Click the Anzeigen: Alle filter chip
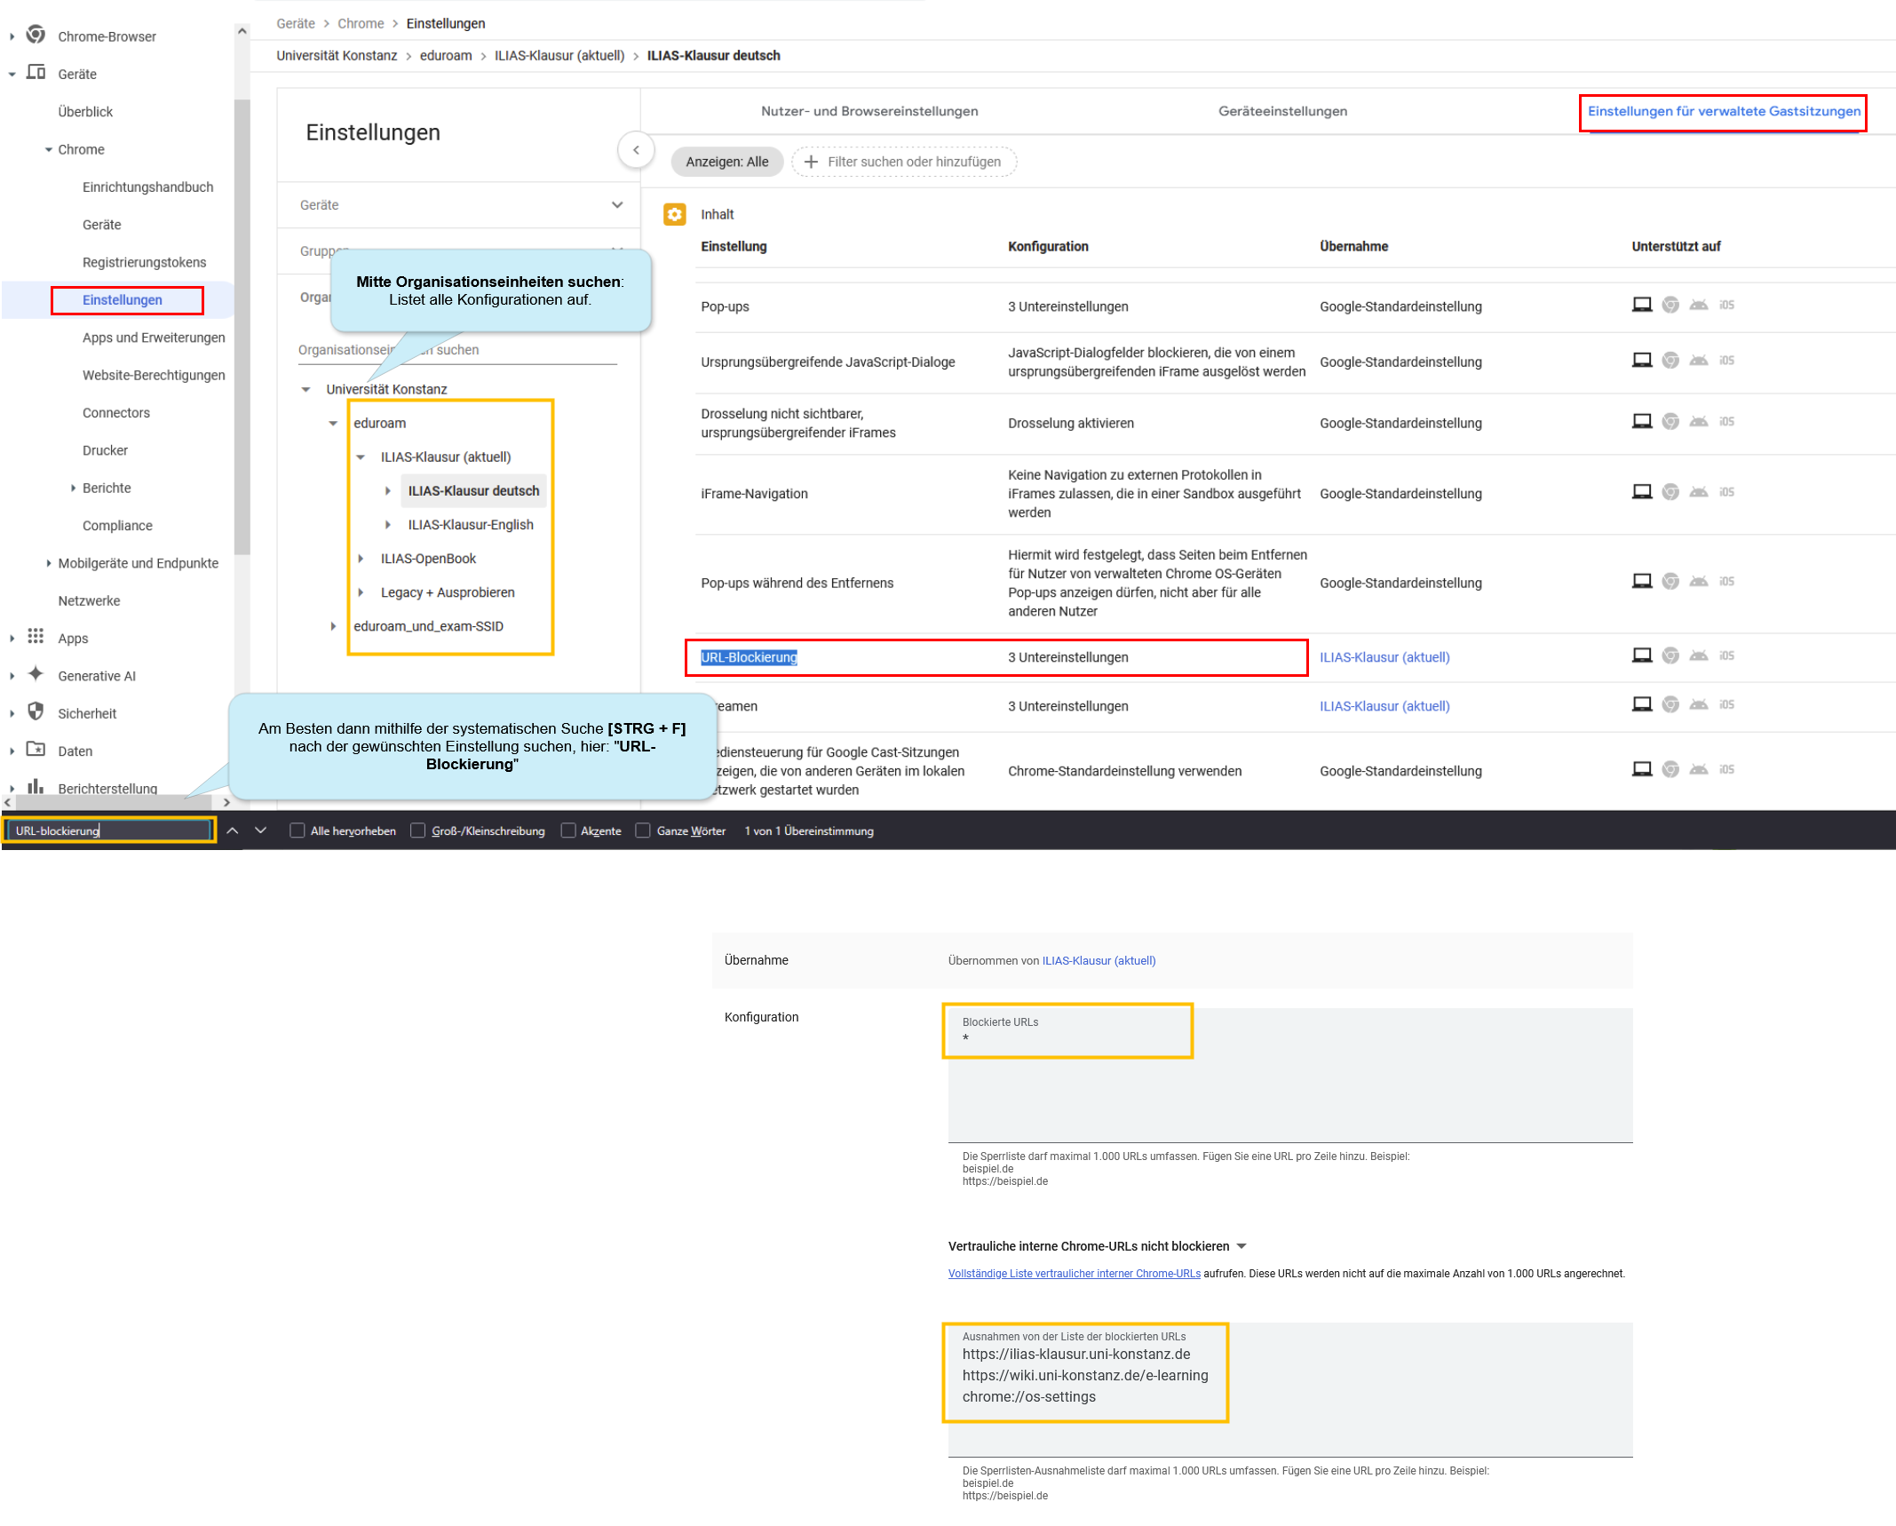This screenshot has height=1526, width=1896. coord(726,162)
